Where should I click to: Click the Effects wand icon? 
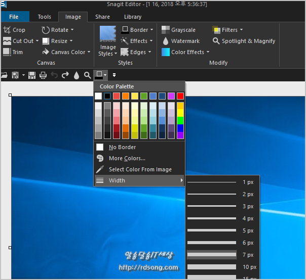pos(124,41)
